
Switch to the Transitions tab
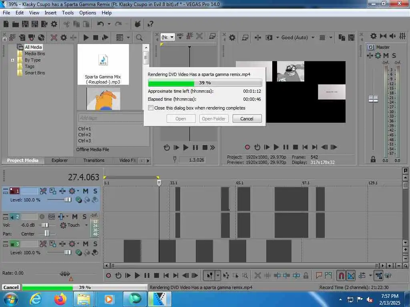point(94,160)
